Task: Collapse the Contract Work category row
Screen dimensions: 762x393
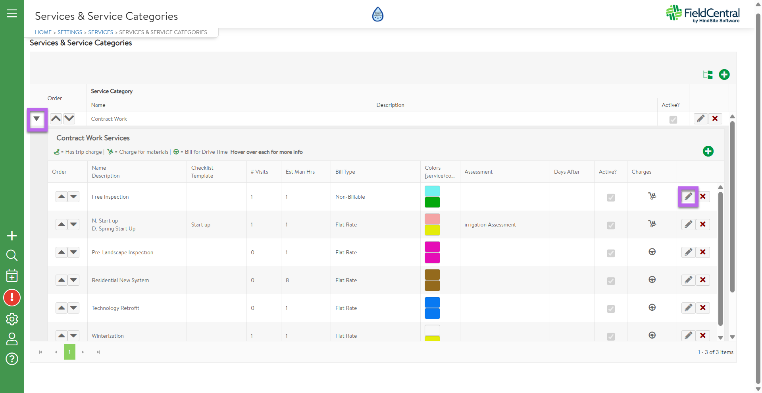Action: pos(37,119)
